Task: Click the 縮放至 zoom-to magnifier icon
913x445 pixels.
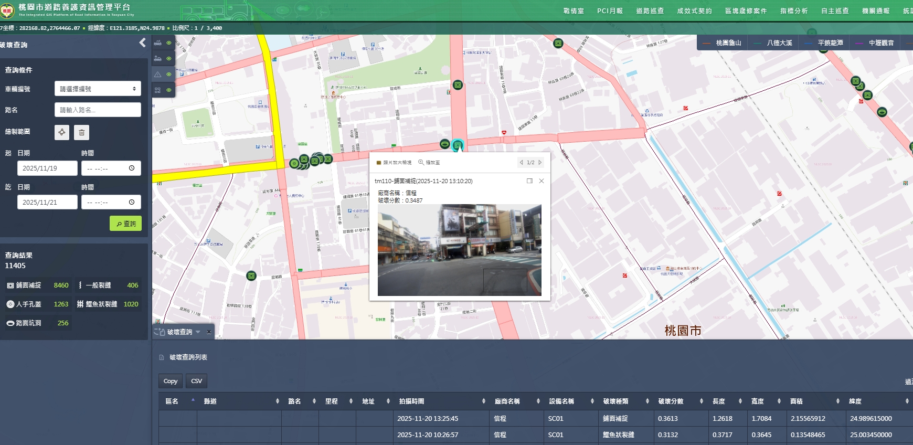Action: point(421,163)
